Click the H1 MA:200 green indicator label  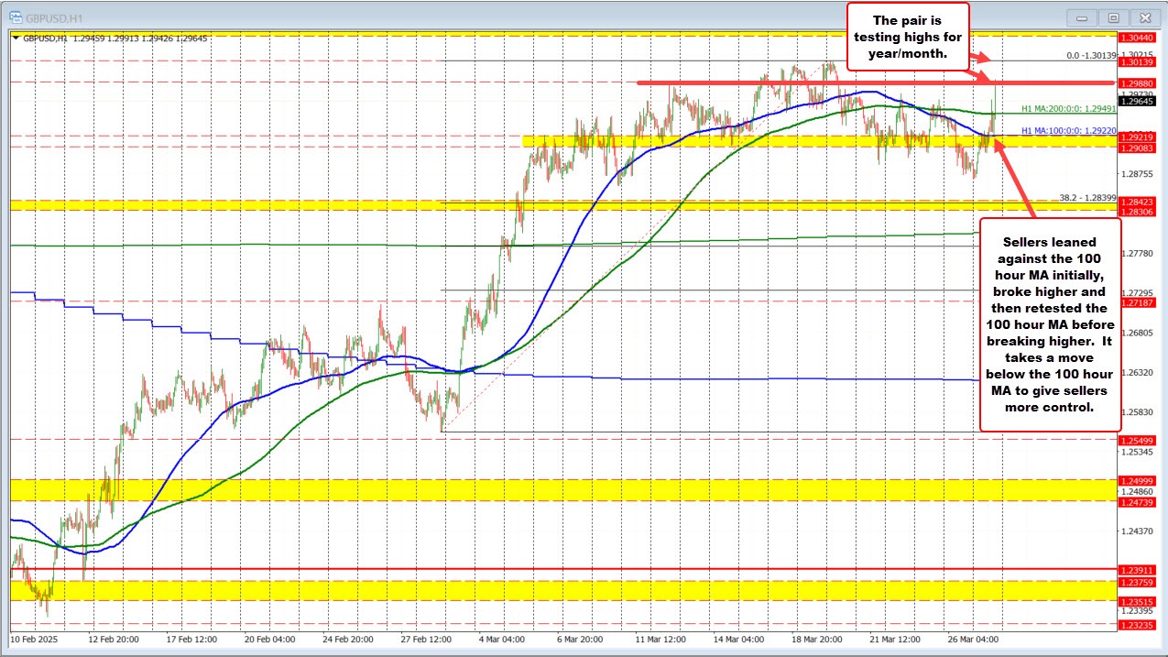pyautogui.click(x=1068, y=108)
